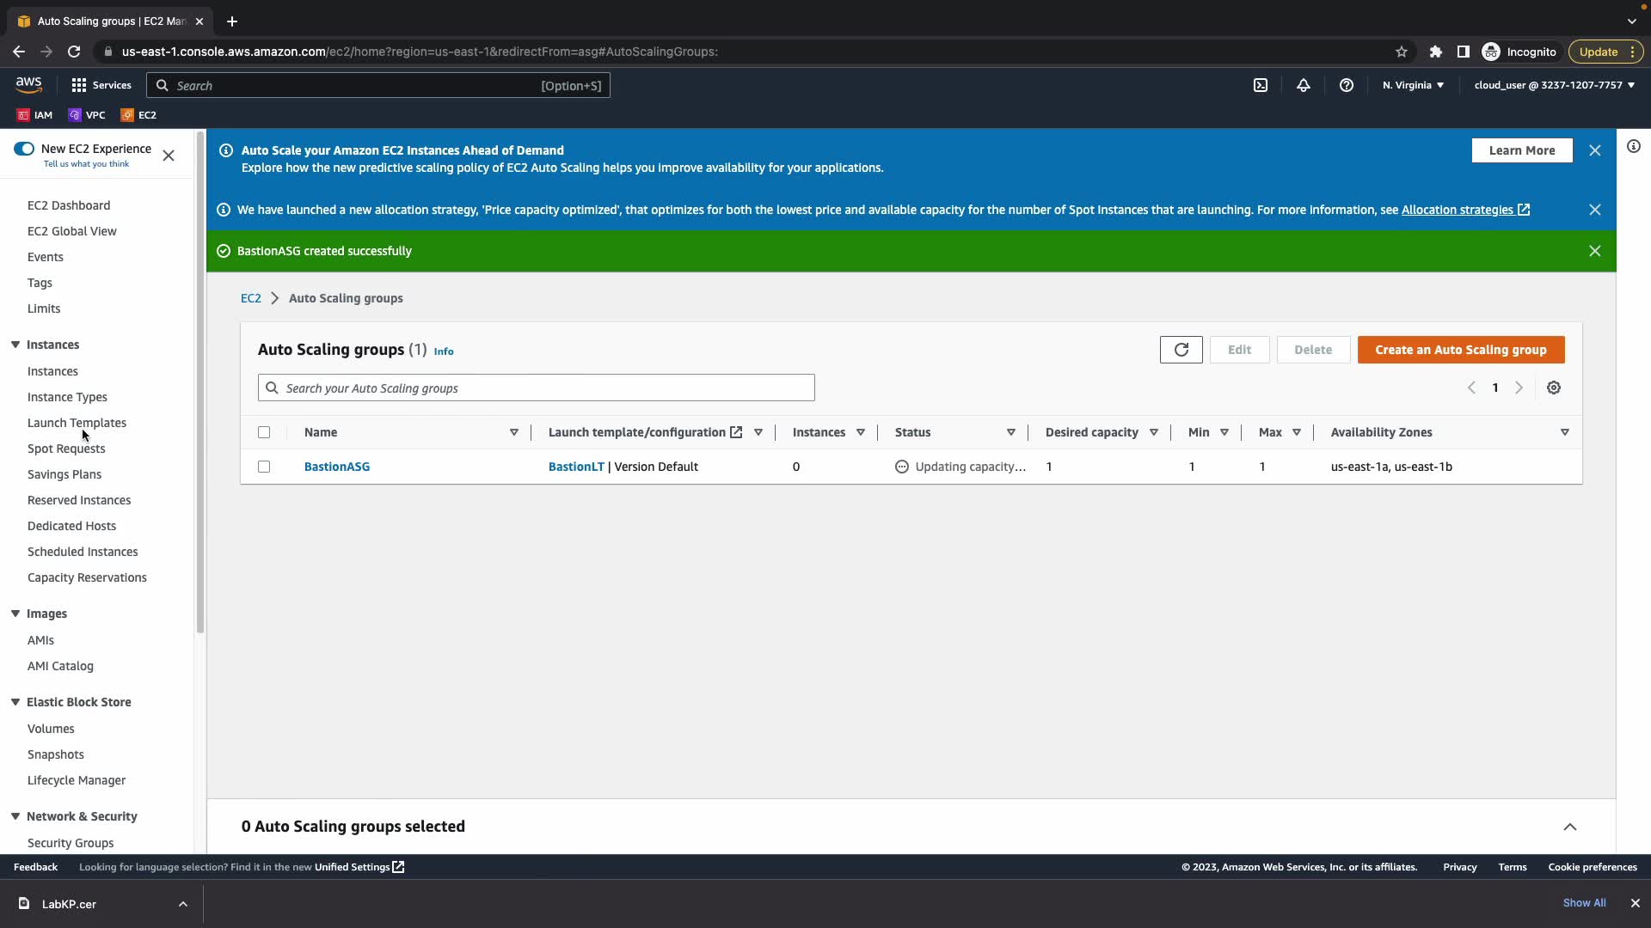Viewport: 1651px width, 928px height.
Task: Tick the select-all checkbox in table header
Action: (264, 432)
